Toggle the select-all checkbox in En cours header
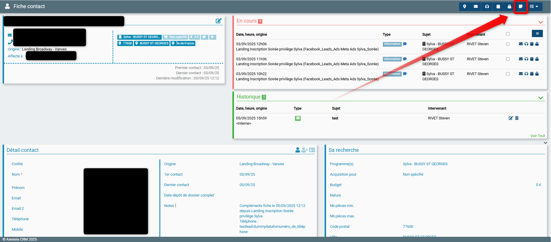 coord(508,34)
